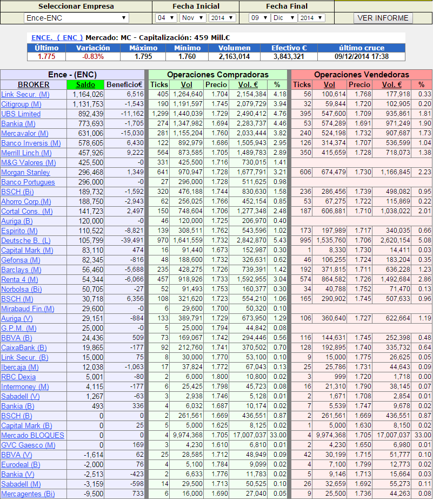Screen dimensions: 433x499
Task: Select the último cruce value 09/12/2014 17:38
Action: tap(362, 57)
